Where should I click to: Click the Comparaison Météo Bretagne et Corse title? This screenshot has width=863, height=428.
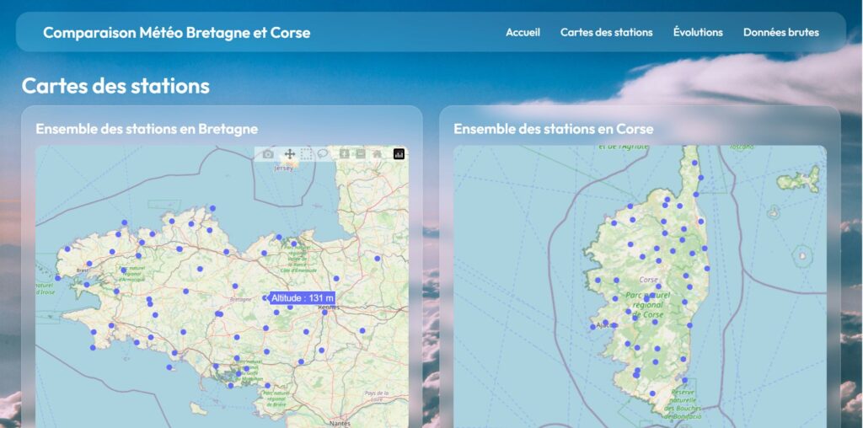pyautogui.click(x=177, y=33)
